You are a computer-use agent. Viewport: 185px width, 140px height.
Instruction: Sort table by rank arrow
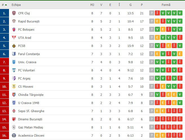coord(6,5)
